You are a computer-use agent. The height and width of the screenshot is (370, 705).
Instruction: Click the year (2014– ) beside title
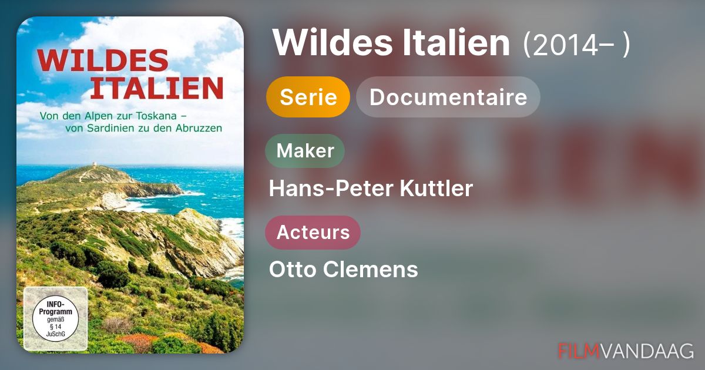pos(577,43)
